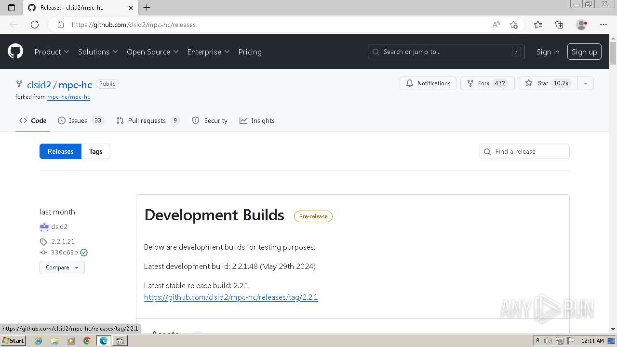This screenshot has height=347, width=617.
Task: Open the forked-from mpc-hc/mpc-hc link
Action: coord(68,97)
